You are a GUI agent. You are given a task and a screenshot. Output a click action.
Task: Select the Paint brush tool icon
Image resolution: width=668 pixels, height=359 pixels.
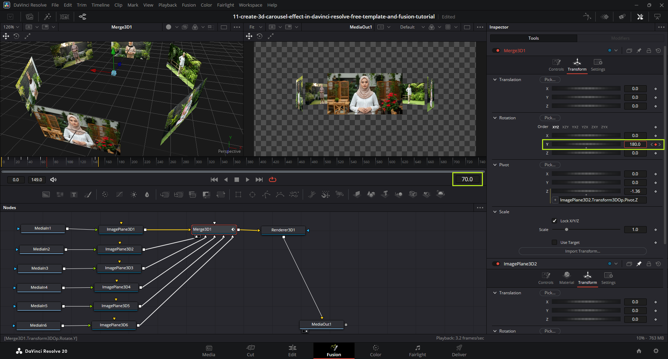tap(88, 194)
